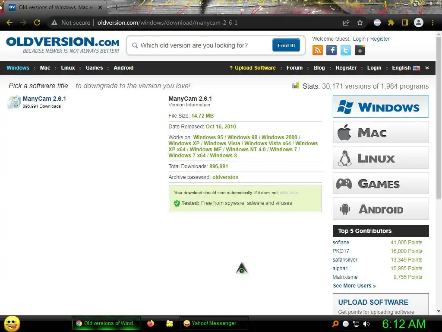
Task: Select Games in the navigation bar
Action: coord(94,68)
